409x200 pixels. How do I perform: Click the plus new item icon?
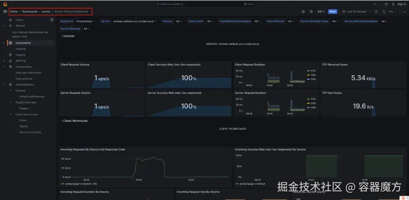coord(375,4)
